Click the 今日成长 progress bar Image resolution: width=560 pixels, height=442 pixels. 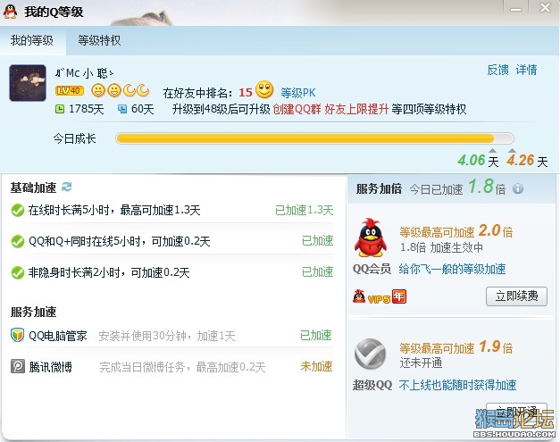click(x=314, y=138)
